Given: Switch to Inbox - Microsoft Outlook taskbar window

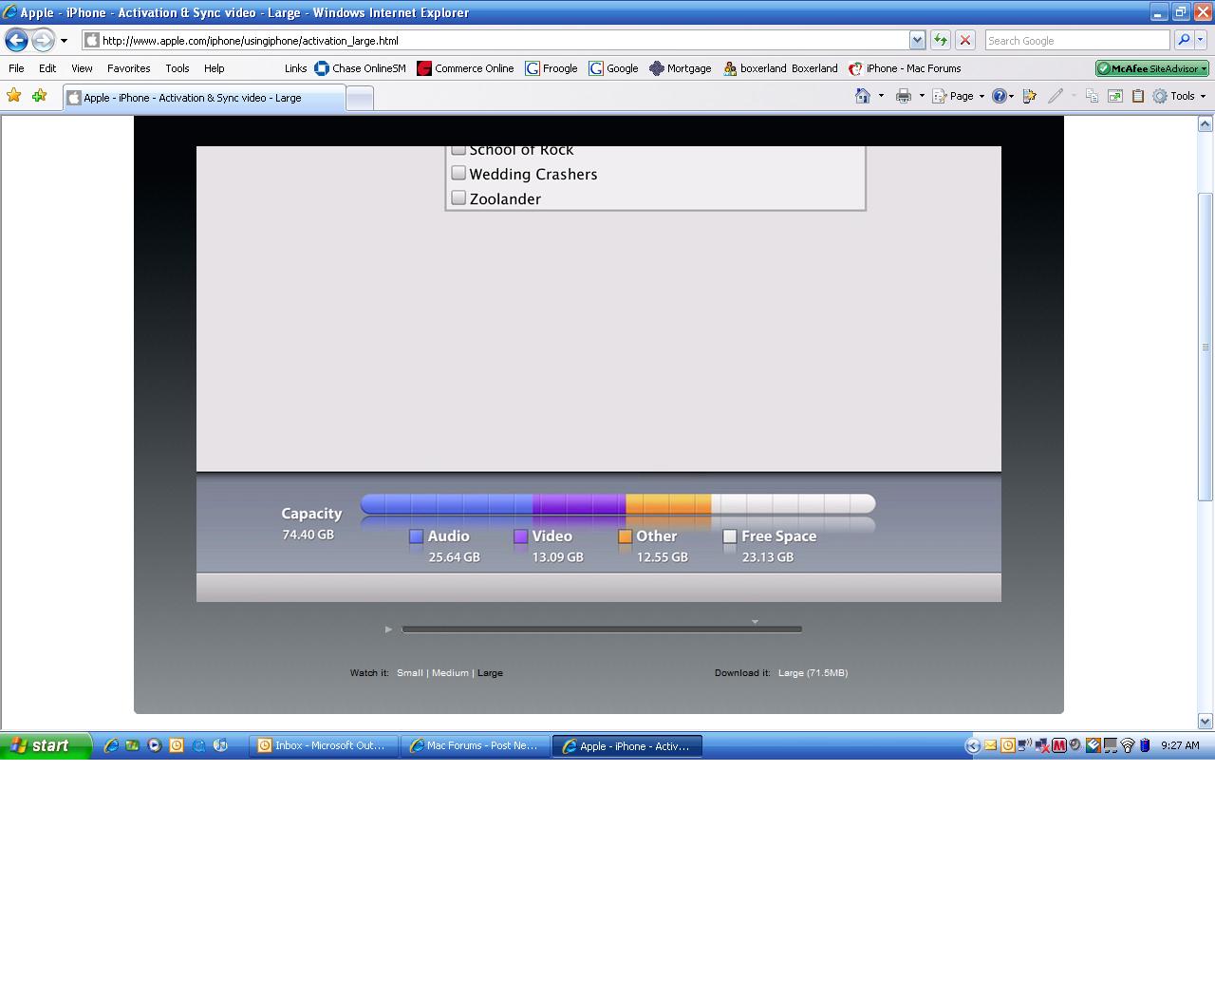Looking at the screenshot, I should point(323,745).
